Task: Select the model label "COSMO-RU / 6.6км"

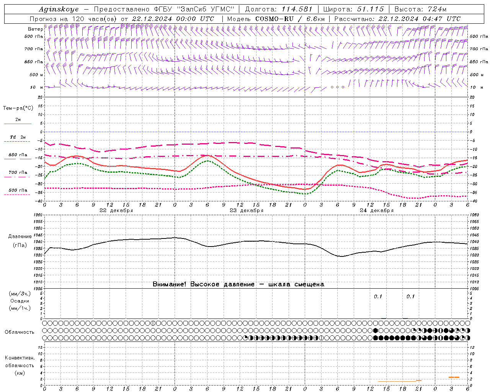Action: [x=290, y=19]
